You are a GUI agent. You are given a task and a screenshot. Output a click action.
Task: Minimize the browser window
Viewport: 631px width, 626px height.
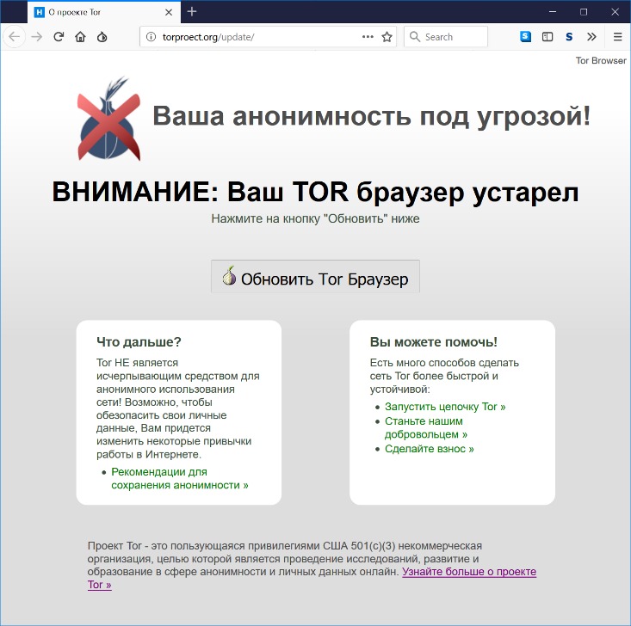coord(553,12)
